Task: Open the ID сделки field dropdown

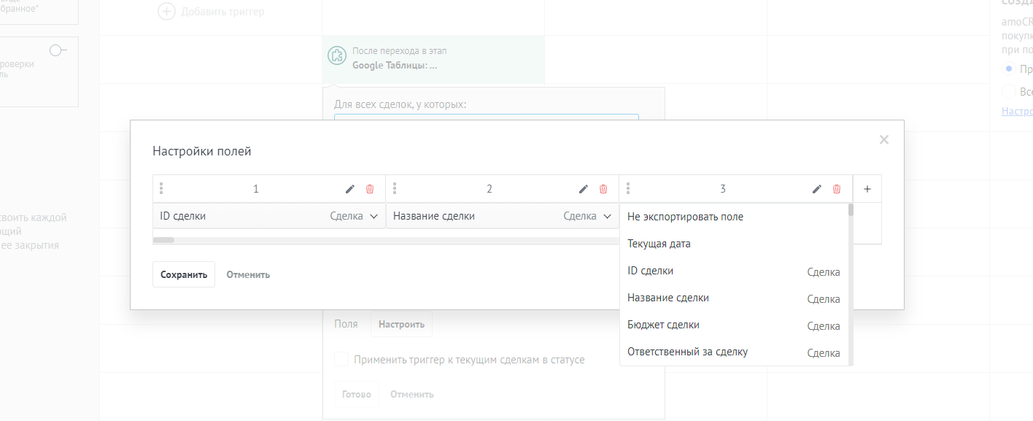Action: point(269,216)
